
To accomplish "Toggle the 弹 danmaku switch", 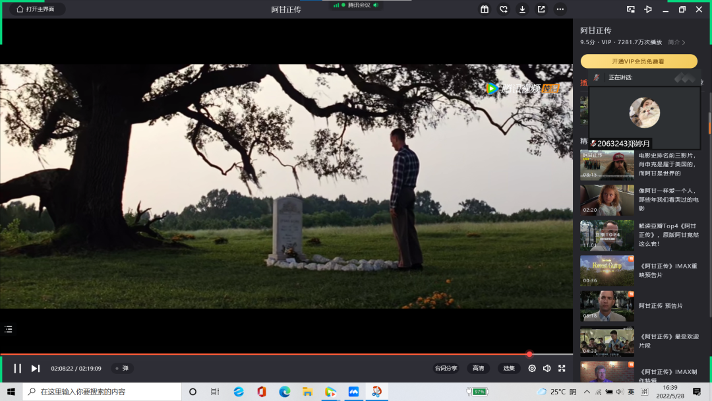I will (x=122, y=368).
